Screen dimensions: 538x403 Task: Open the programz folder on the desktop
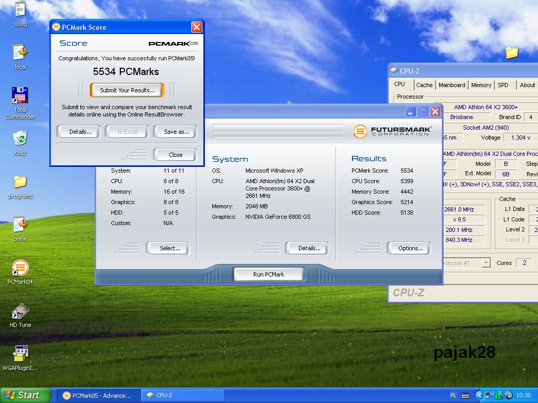20,182
